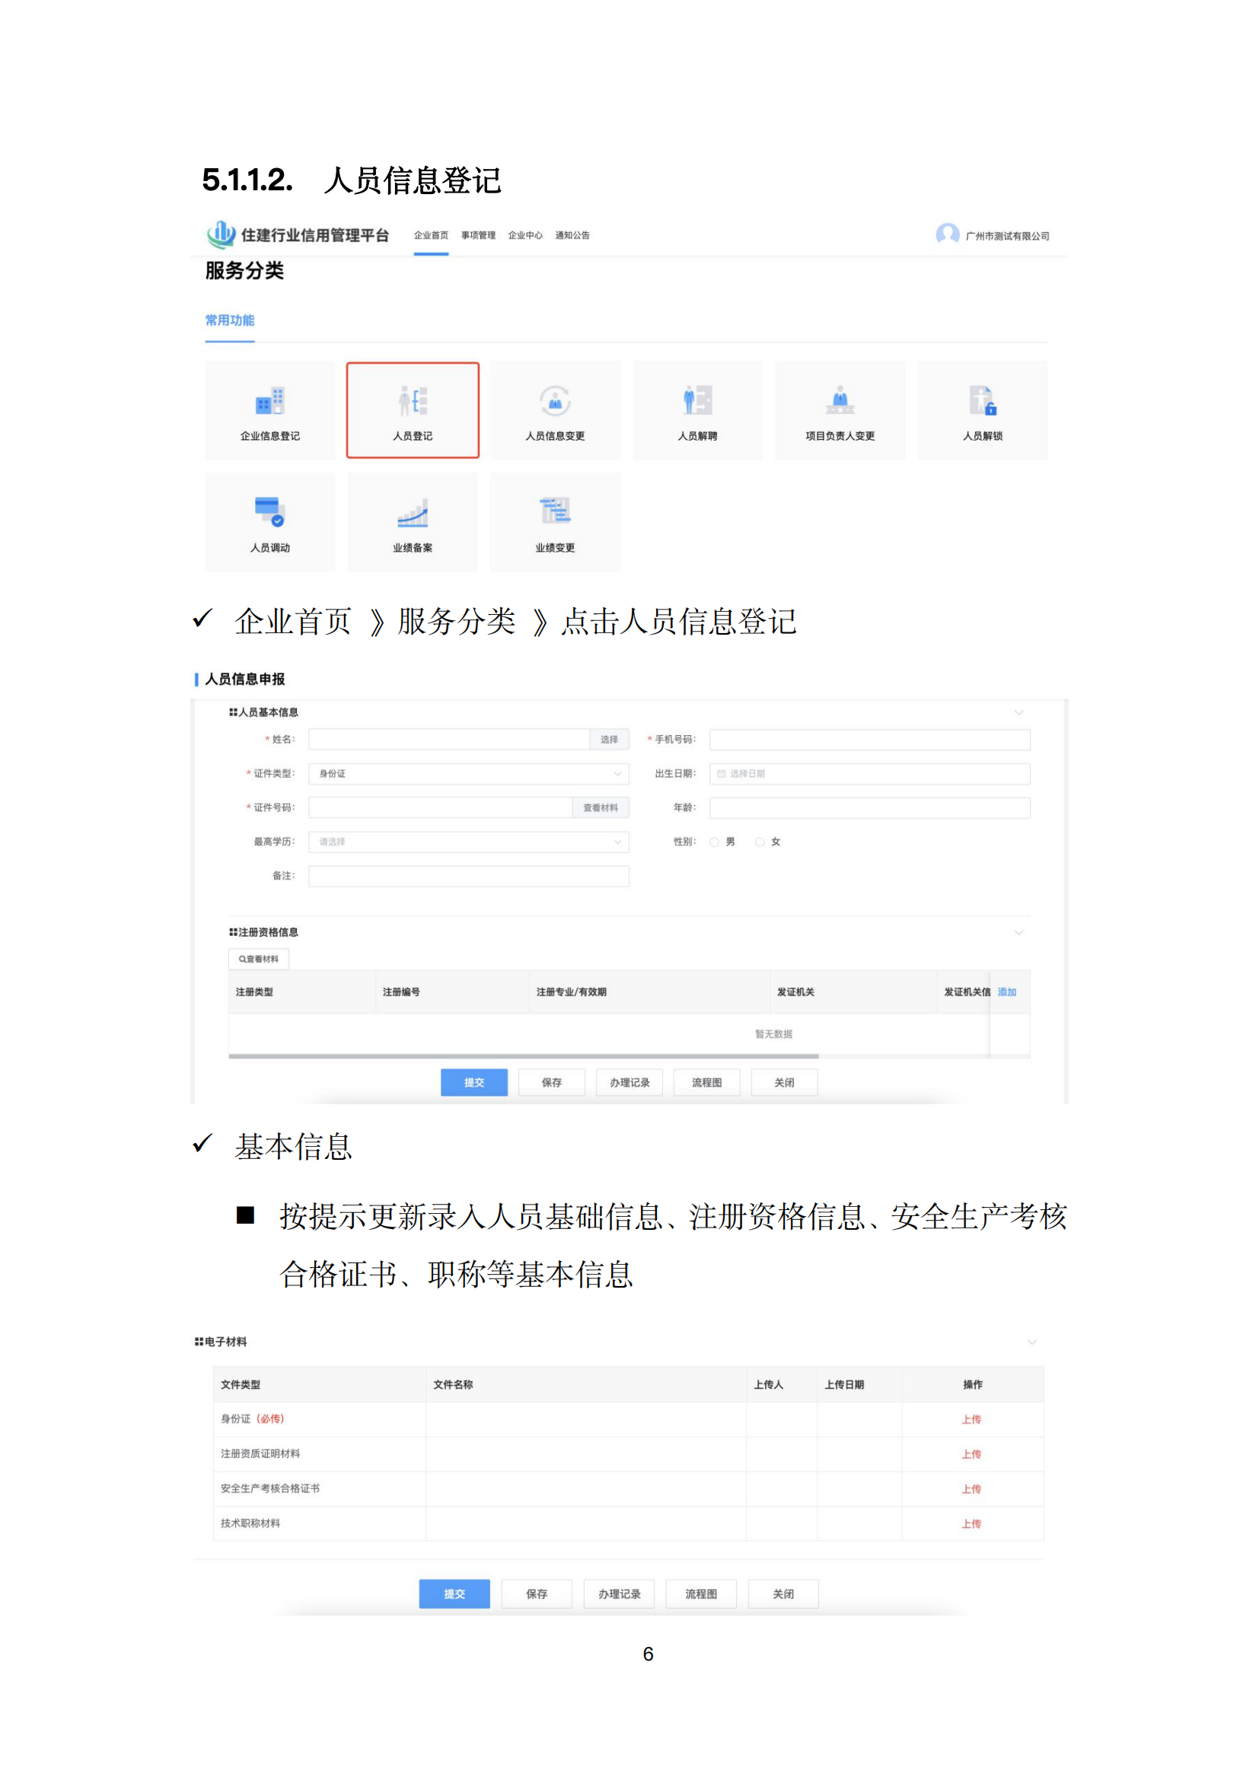Select the 人员调动 card icon
Viewport: 1259px width, 1780px height.
click(269, 511)
